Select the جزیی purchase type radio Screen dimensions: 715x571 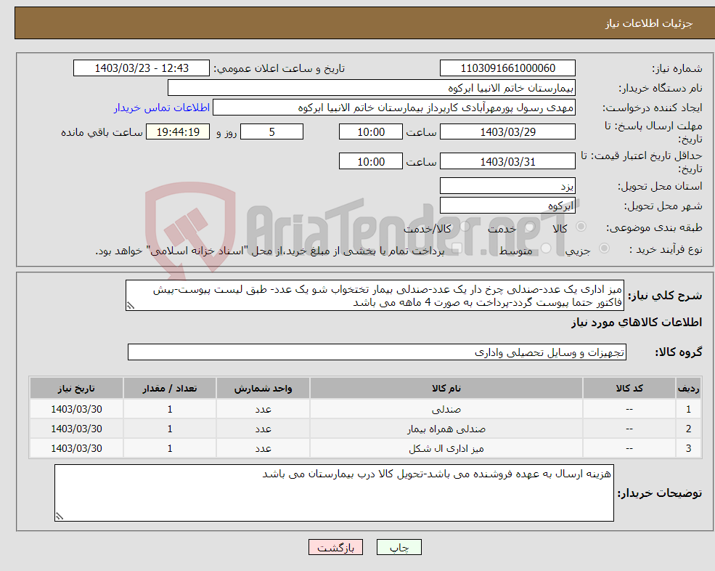pyautogui.click(x=604, y=248)
